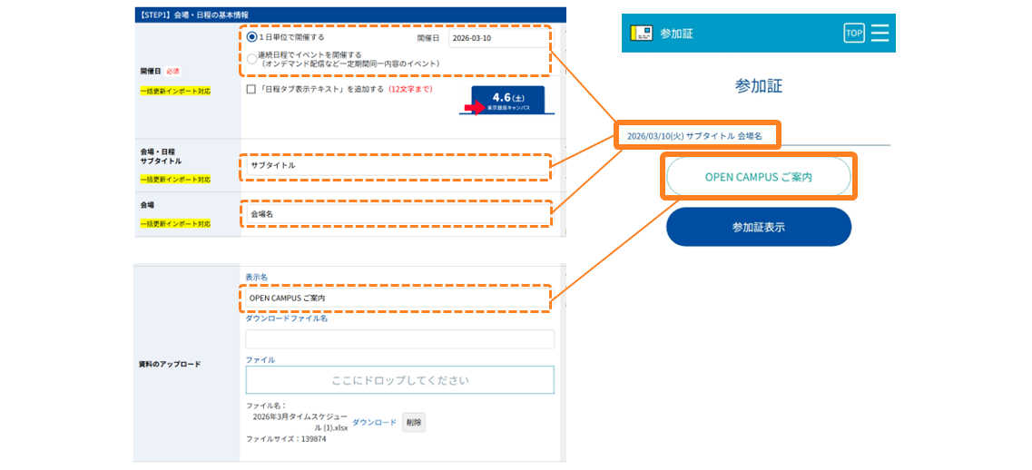1032x470 pixels.
Task: Click the 削除 button
Action: pos(414,422)
